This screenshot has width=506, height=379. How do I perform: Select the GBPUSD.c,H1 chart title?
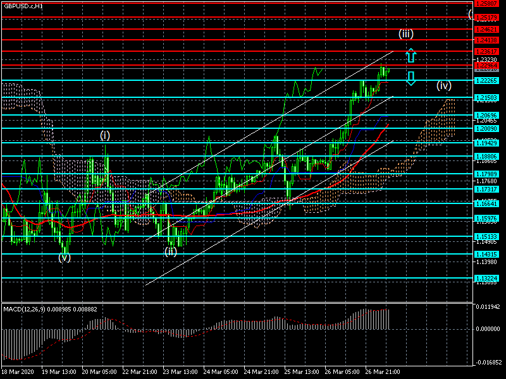tap(23, 6)
